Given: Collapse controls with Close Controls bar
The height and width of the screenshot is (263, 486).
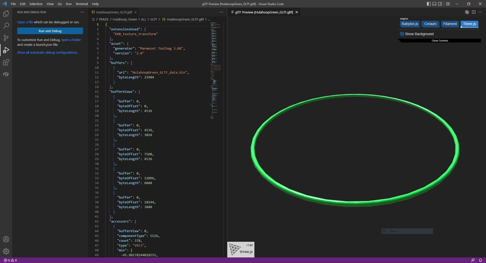Looking at the screenshot, I should tap(440, 40).
